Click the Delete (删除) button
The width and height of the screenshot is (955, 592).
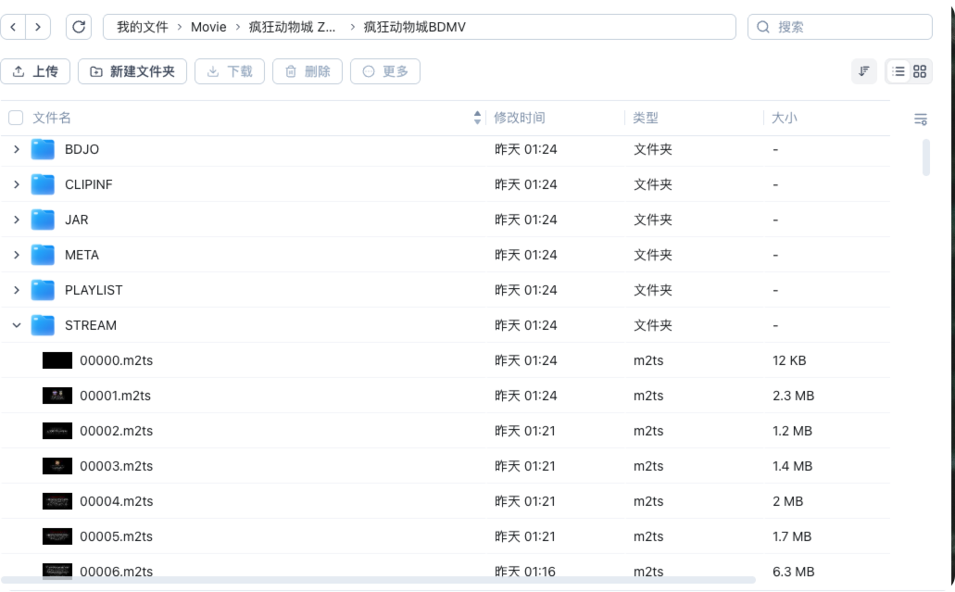click(307, 71)
